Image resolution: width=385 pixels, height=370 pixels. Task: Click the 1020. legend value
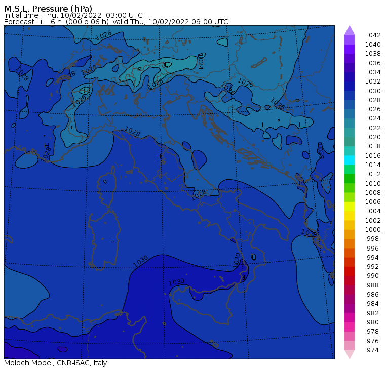(374, 137)
